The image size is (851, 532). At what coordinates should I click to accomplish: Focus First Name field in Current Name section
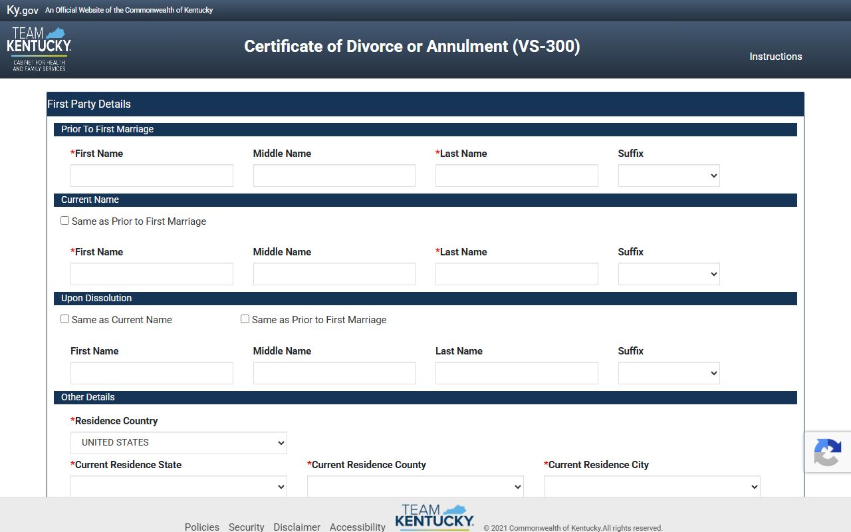pyautogui.click(x=152, y=274)
